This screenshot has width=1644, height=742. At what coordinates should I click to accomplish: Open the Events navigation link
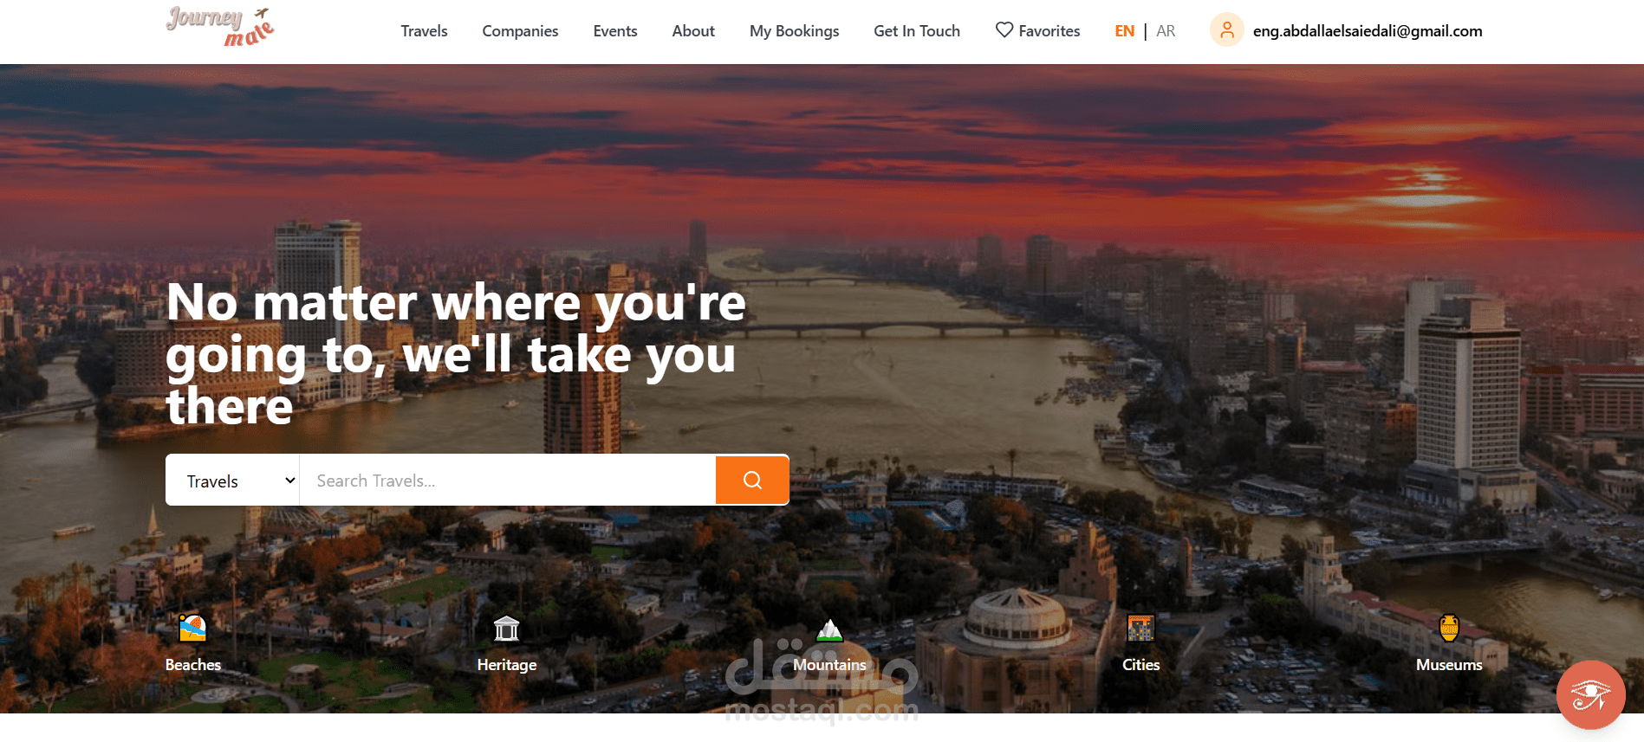tap(615, 31)
